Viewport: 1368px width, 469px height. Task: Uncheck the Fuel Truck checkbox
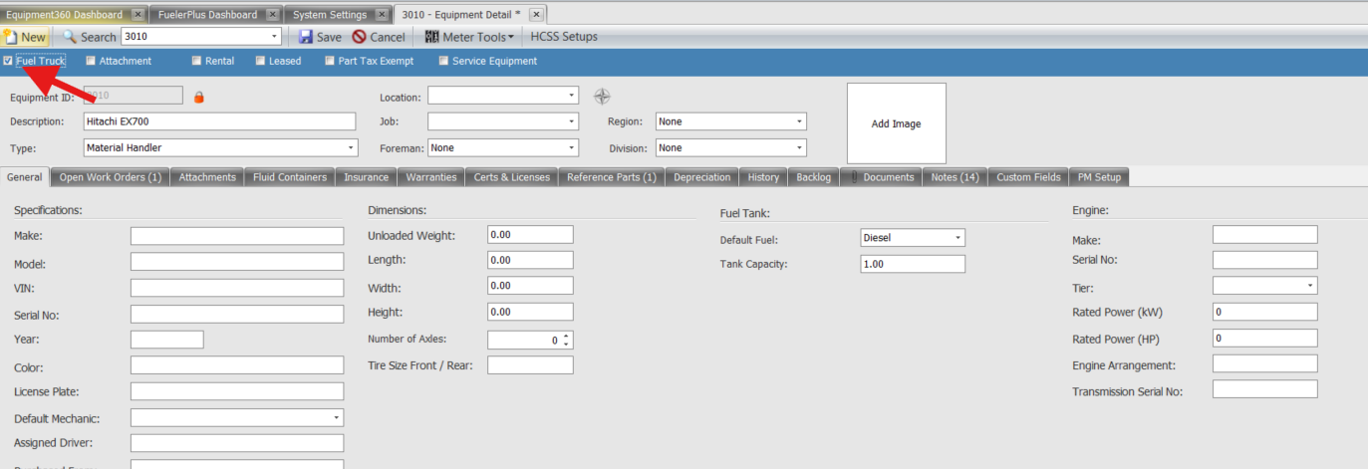pos(9,61)
